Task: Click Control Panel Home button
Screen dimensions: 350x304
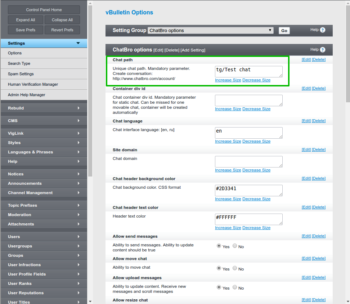Action: (44, 10)
